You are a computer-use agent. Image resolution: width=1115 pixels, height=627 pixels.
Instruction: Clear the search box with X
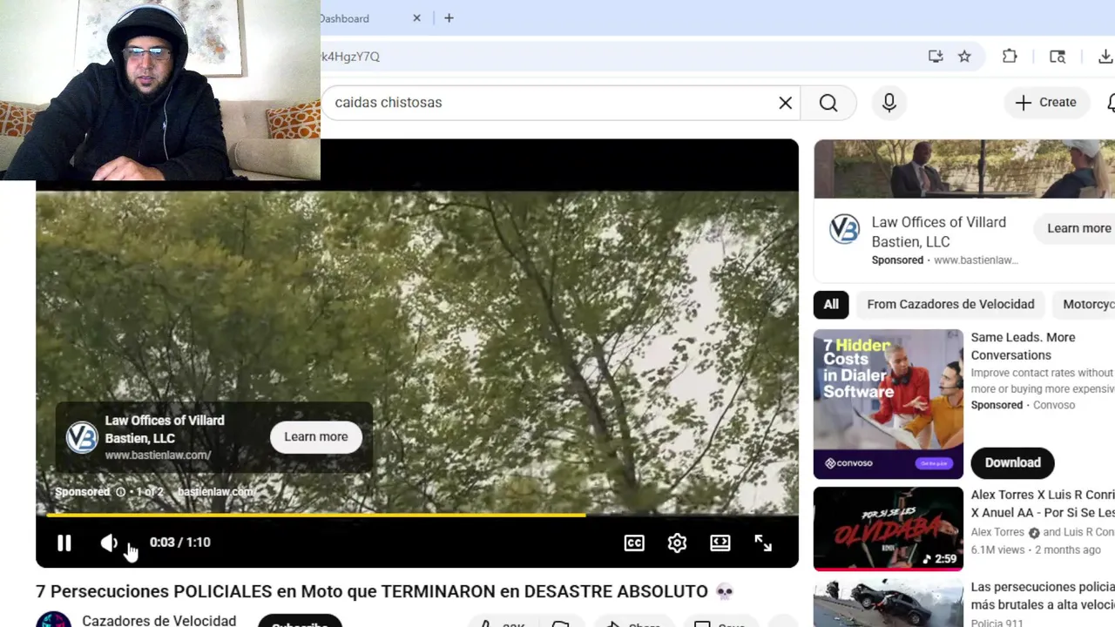(x=786, y=103)
